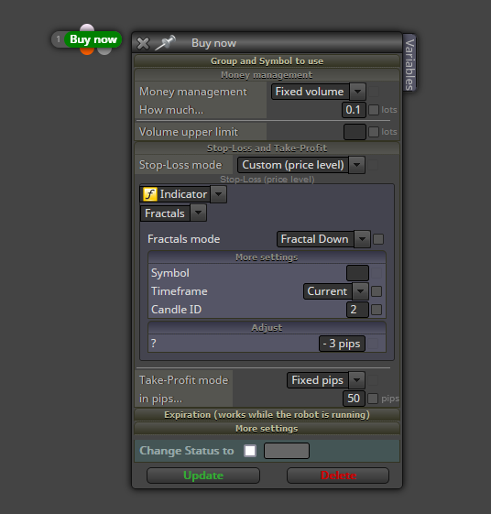Collapse the Money management section header
This screenshot has height=514, width=491.
tap(267, 75)
